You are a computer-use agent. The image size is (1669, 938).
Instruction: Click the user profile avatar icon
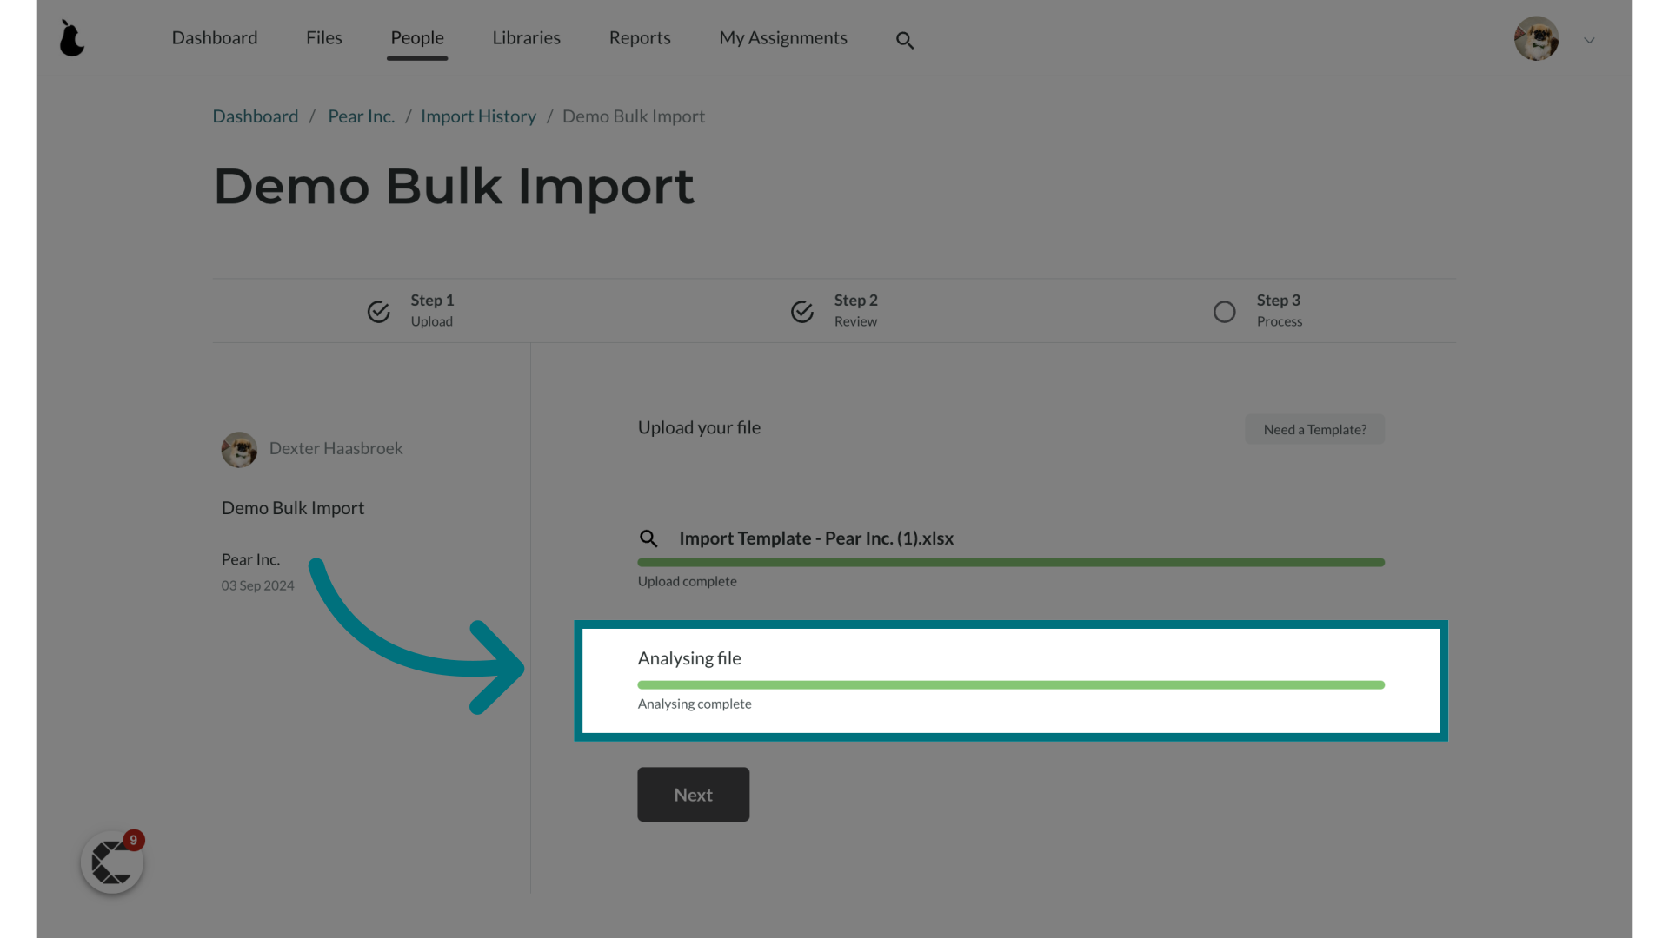(1537, 38)
